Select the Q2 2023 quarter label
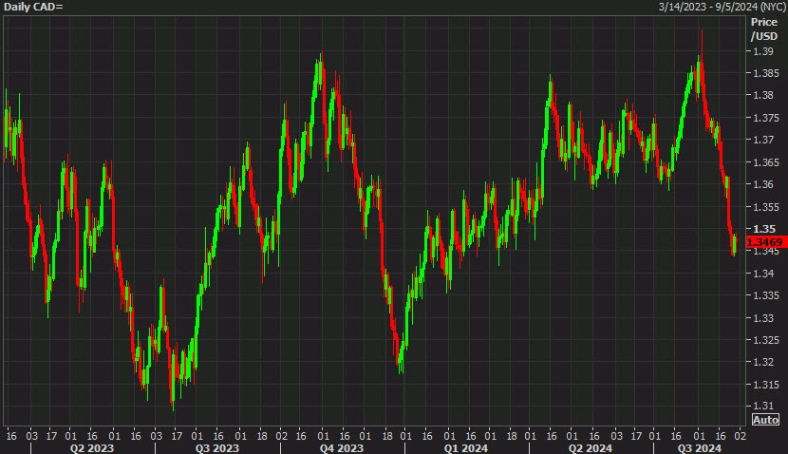788x454 pixels. click(x=92, y=448)
